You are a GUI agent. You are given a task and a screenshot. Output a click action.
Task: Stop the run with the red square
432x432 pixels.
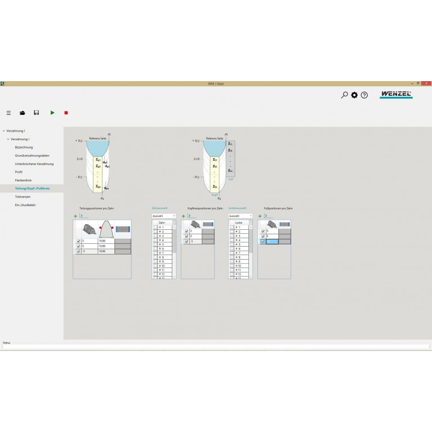66,113
